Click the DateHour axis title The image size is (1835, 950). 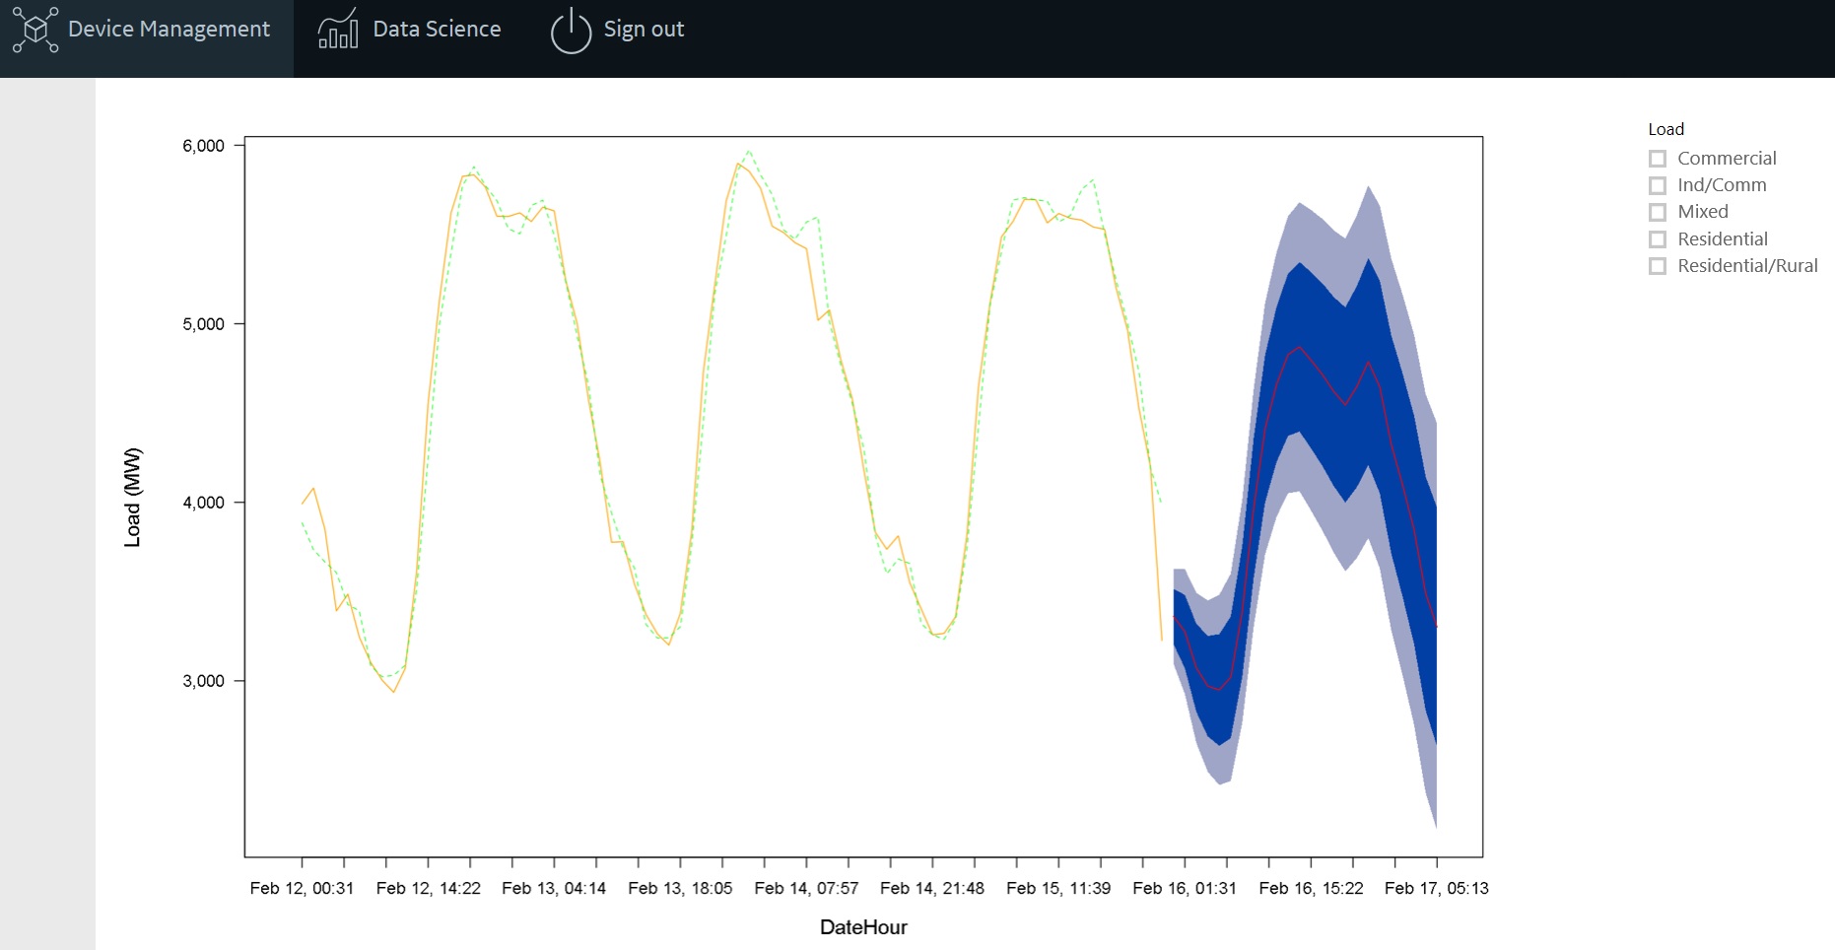[863, 927]
